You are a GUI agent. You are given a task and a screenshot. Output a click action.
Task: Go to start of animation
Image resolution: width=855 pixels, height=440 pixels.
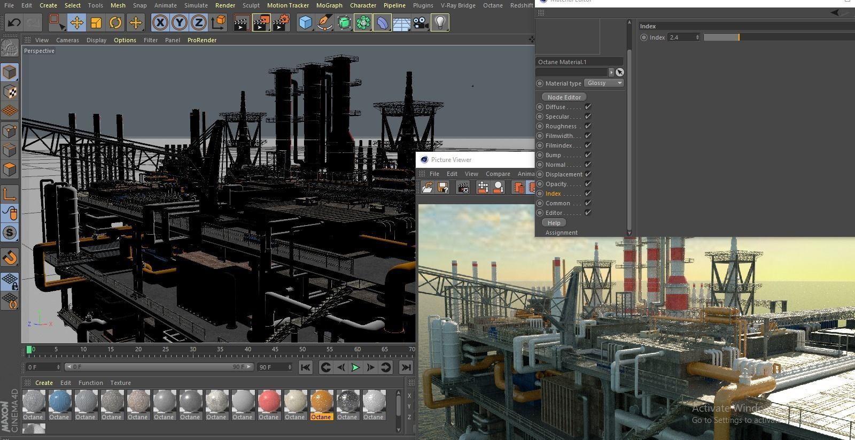[305, 367]
